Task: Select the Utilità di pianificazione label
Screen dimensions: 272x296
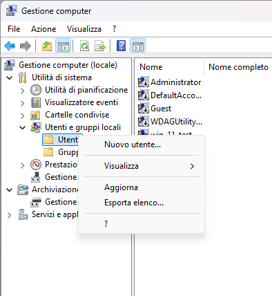Action: (86, 90)
